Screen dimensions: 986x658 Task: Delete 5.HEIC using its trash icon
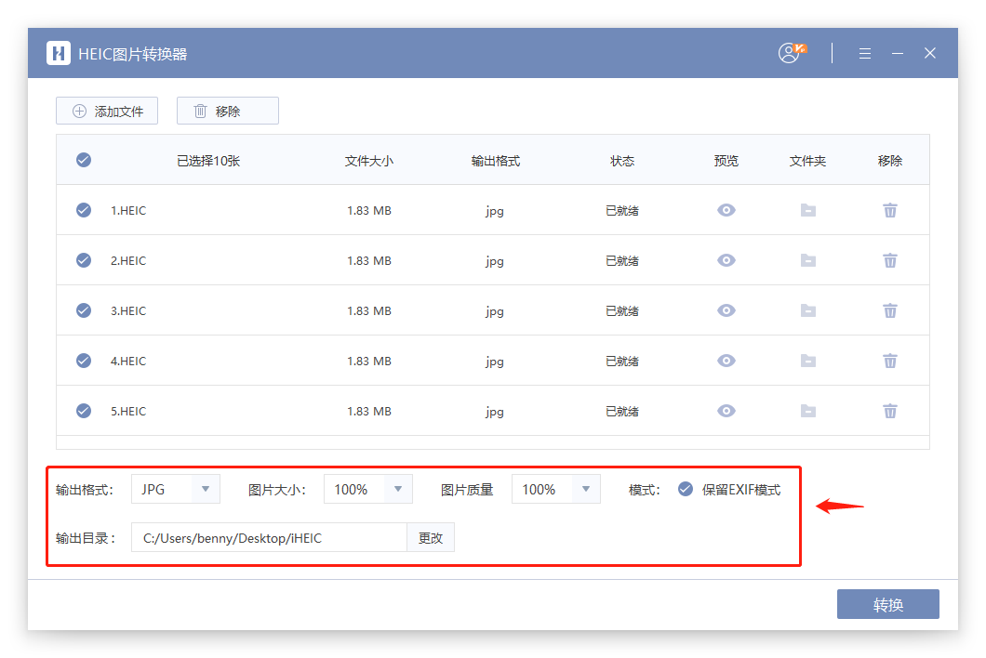[x=890, y=411]
